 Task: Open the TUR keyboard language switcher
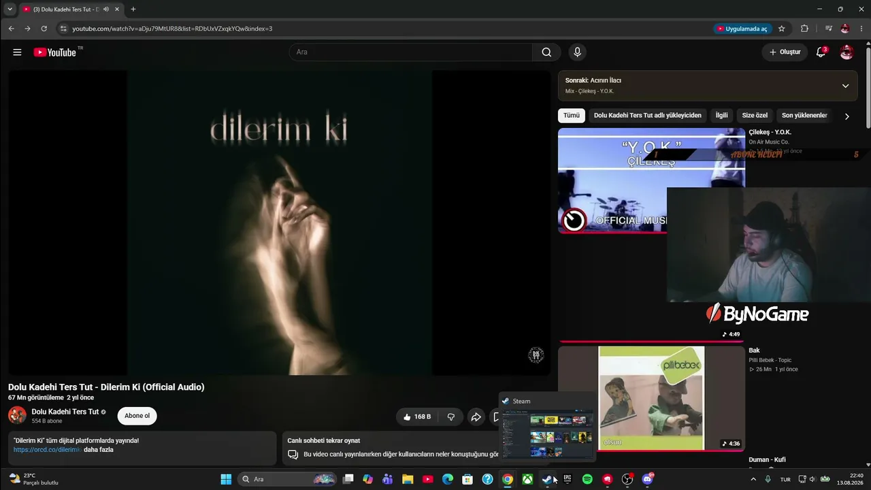[x=785, y=479]
